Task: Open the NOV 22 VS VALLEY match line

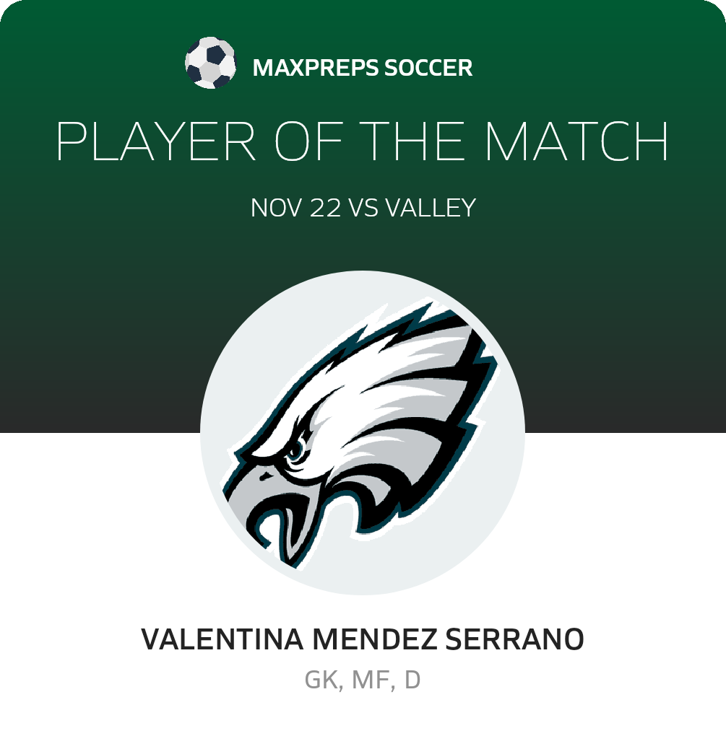Action: coord(363,208)
